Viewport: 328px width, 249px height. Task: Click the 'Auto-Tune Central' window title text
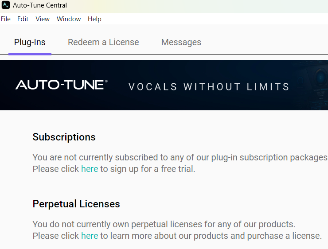40,5
